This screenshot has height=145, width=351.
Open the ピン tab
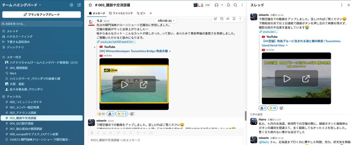pyautogui.click(x=141, y=13)
